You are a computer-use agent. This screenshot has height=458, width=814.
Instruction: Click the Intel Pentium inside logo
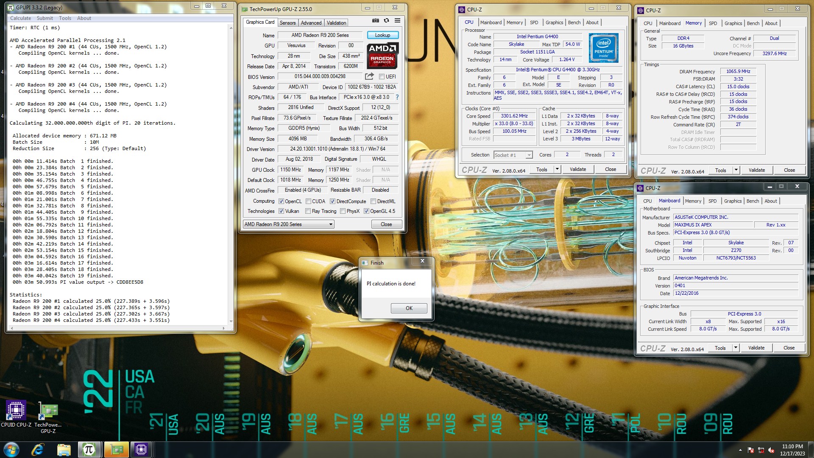click(x=603, y=47)
